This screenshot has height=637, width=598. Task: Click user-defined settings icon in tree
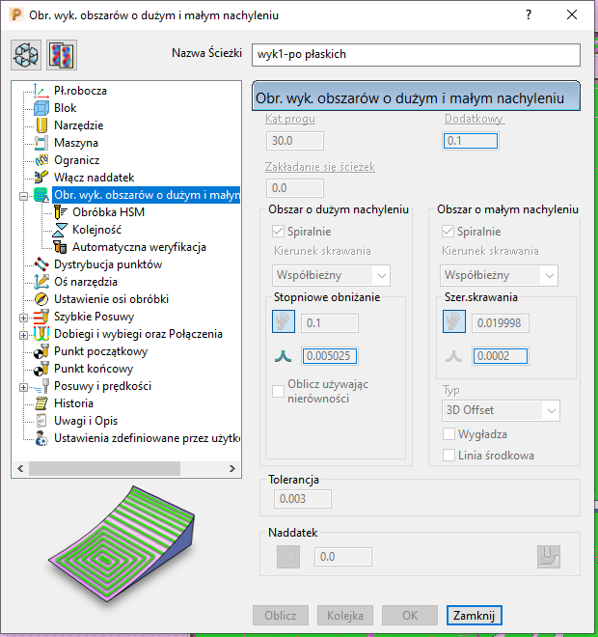coord(41,438)
